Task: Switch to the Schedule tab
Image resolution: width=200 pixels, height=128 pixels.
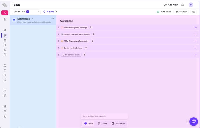Action: [x=118, y=124]
